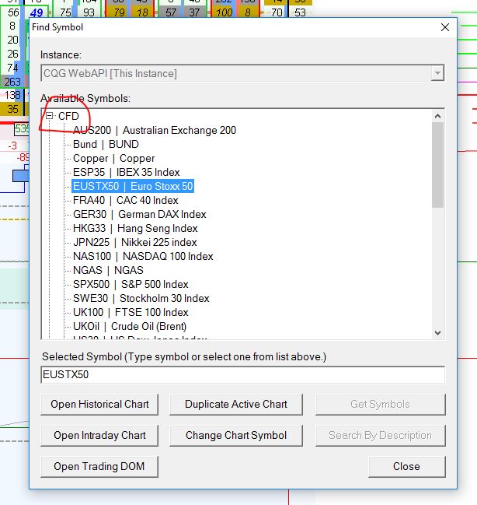Screen dimensions: 477x505
Task: Focus the Selected Symbol input field
Action: [x=243, y=374]
